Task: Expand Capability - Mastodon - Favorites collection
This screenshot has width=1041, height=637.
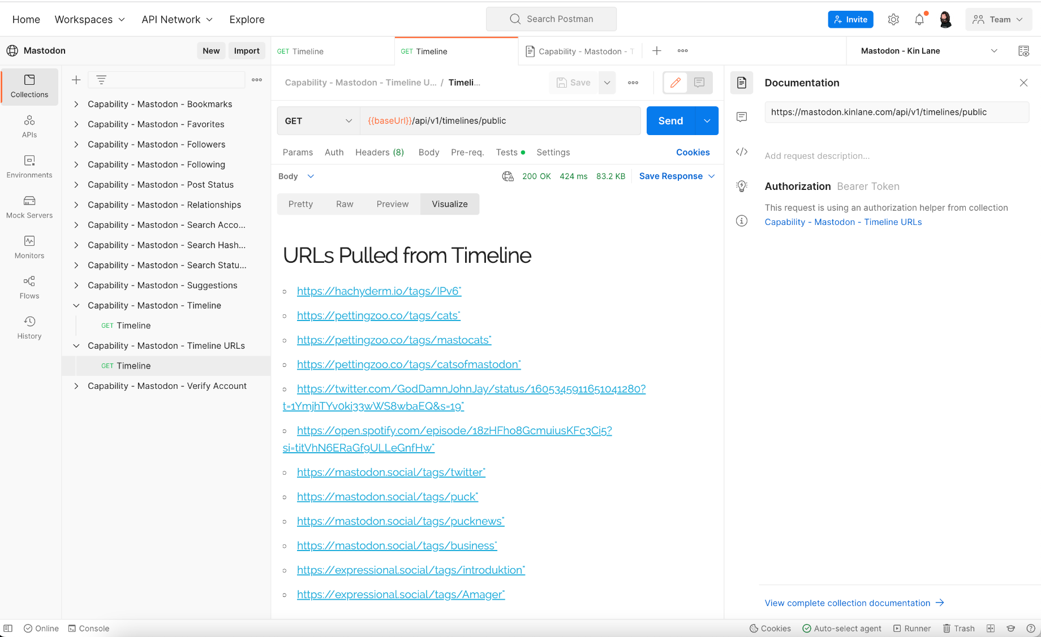Action: (76, 124)
